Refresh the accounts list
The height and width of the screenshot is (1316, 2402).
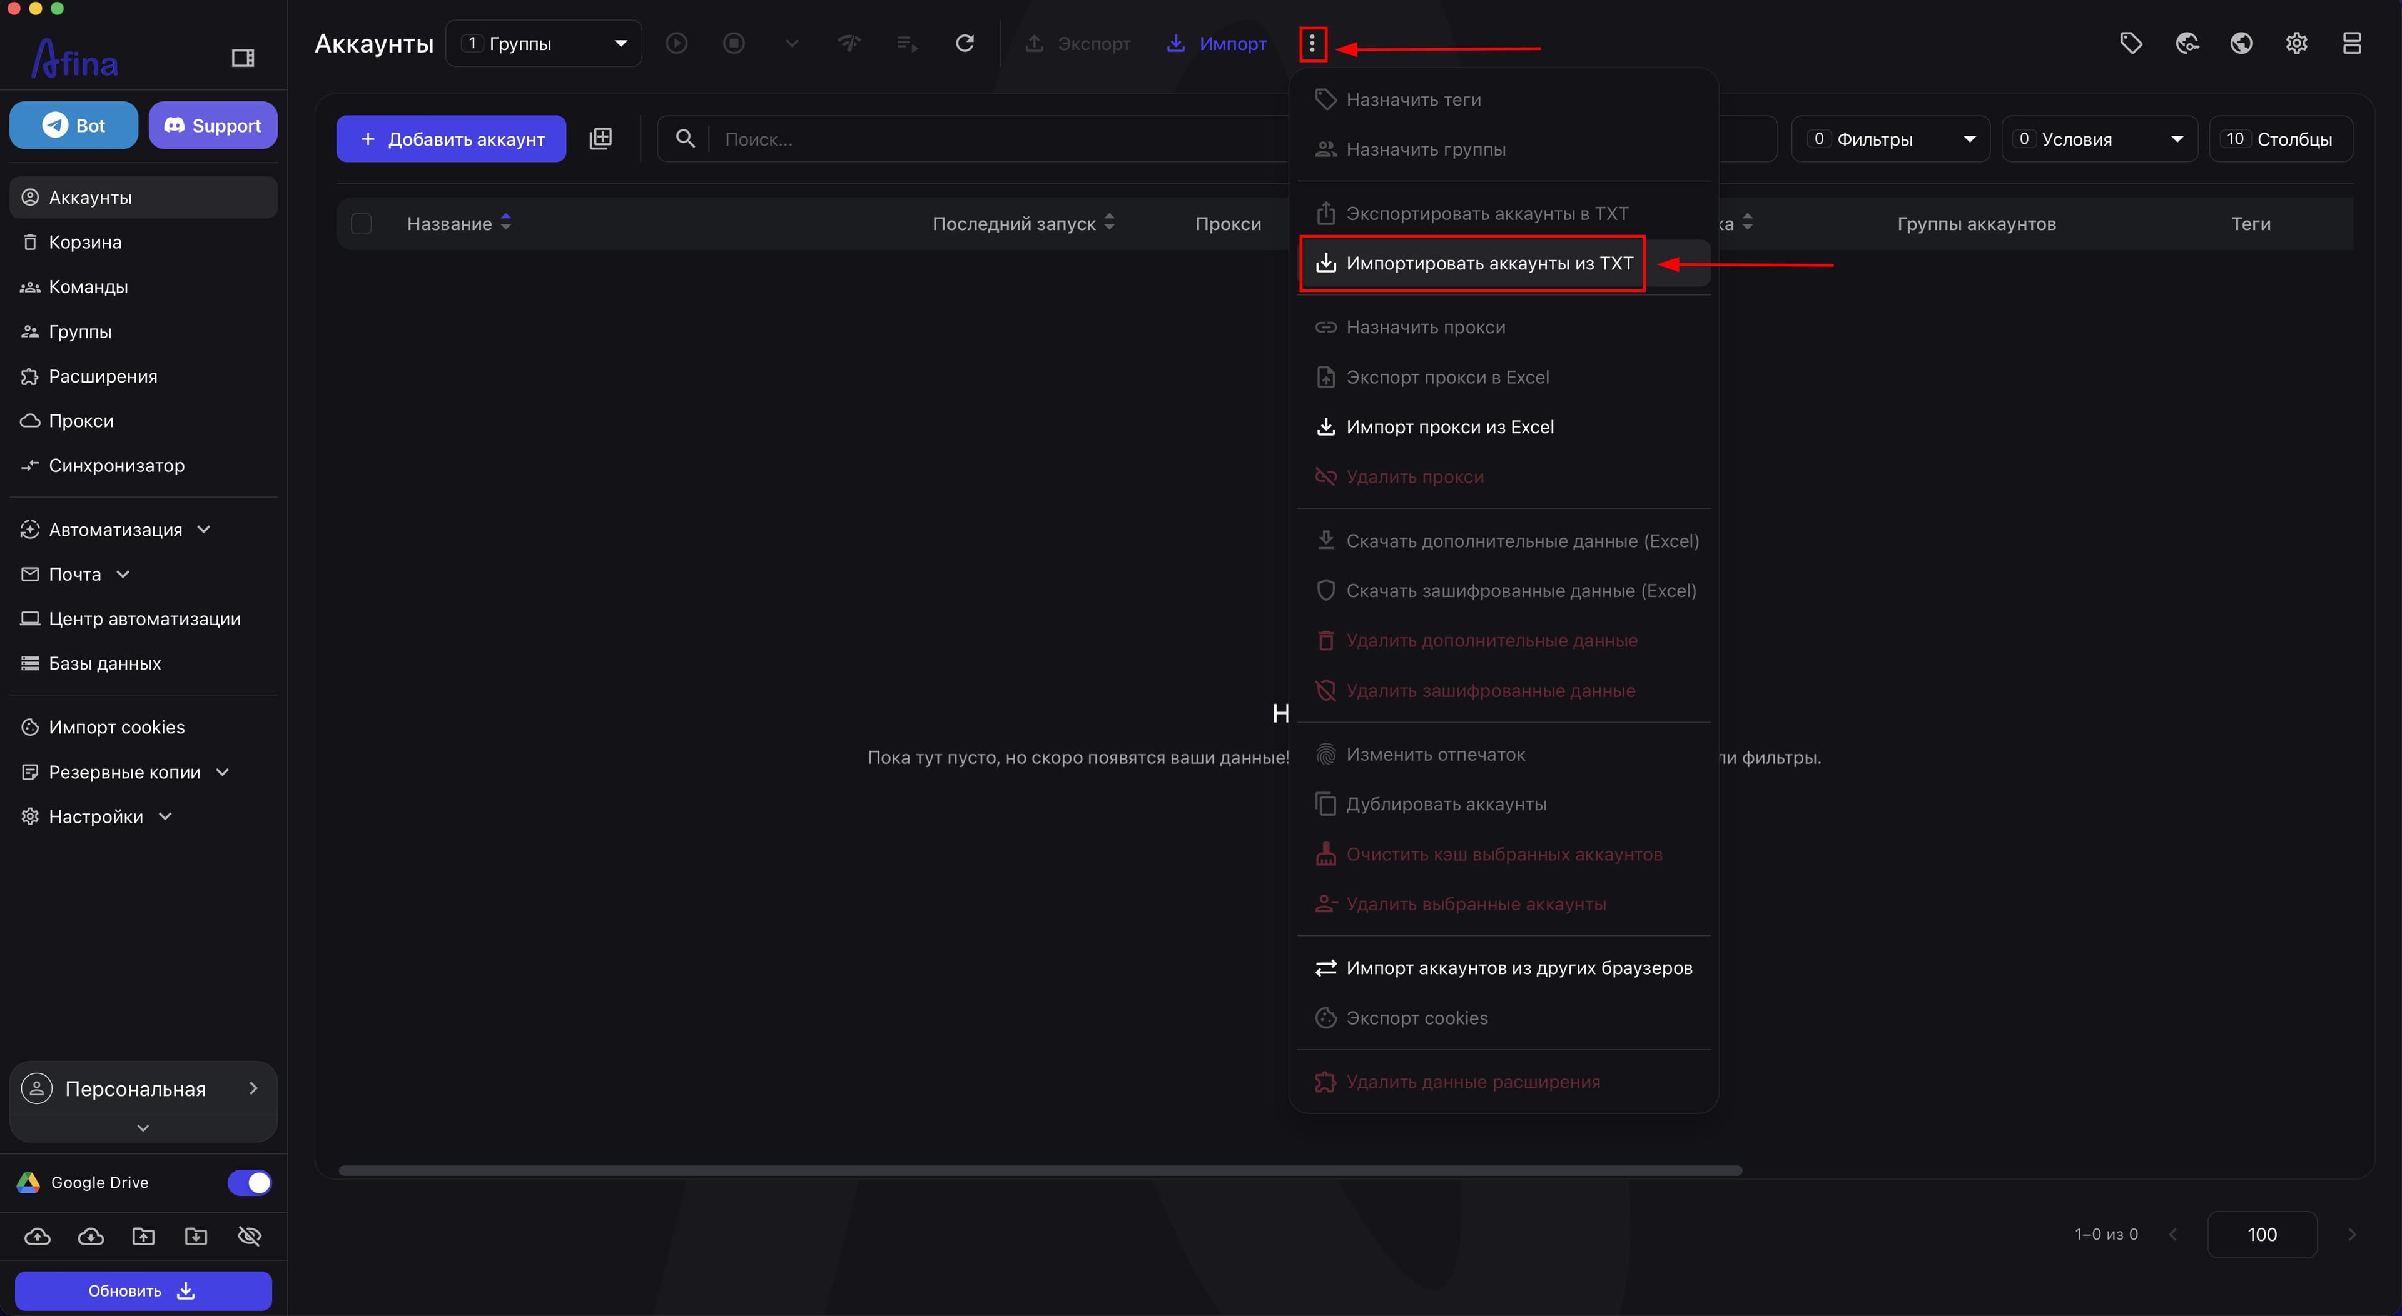[965, 43]
